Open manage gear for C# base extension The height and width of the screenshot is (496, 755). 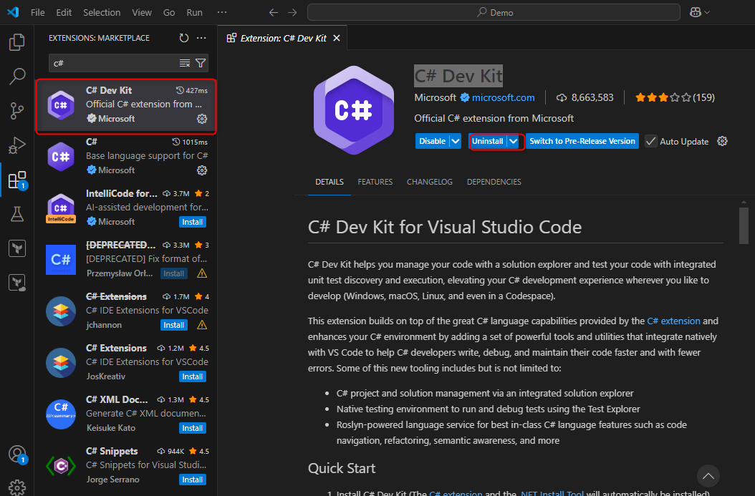pyautogui.click(x=202, y=170)
